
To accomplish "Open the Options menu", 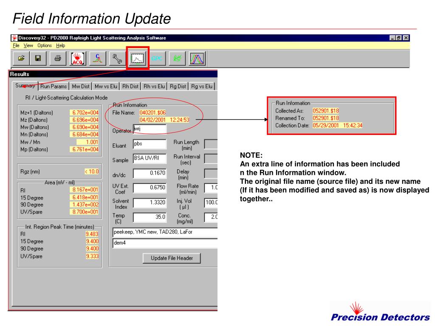I will (x=45, y=45).
